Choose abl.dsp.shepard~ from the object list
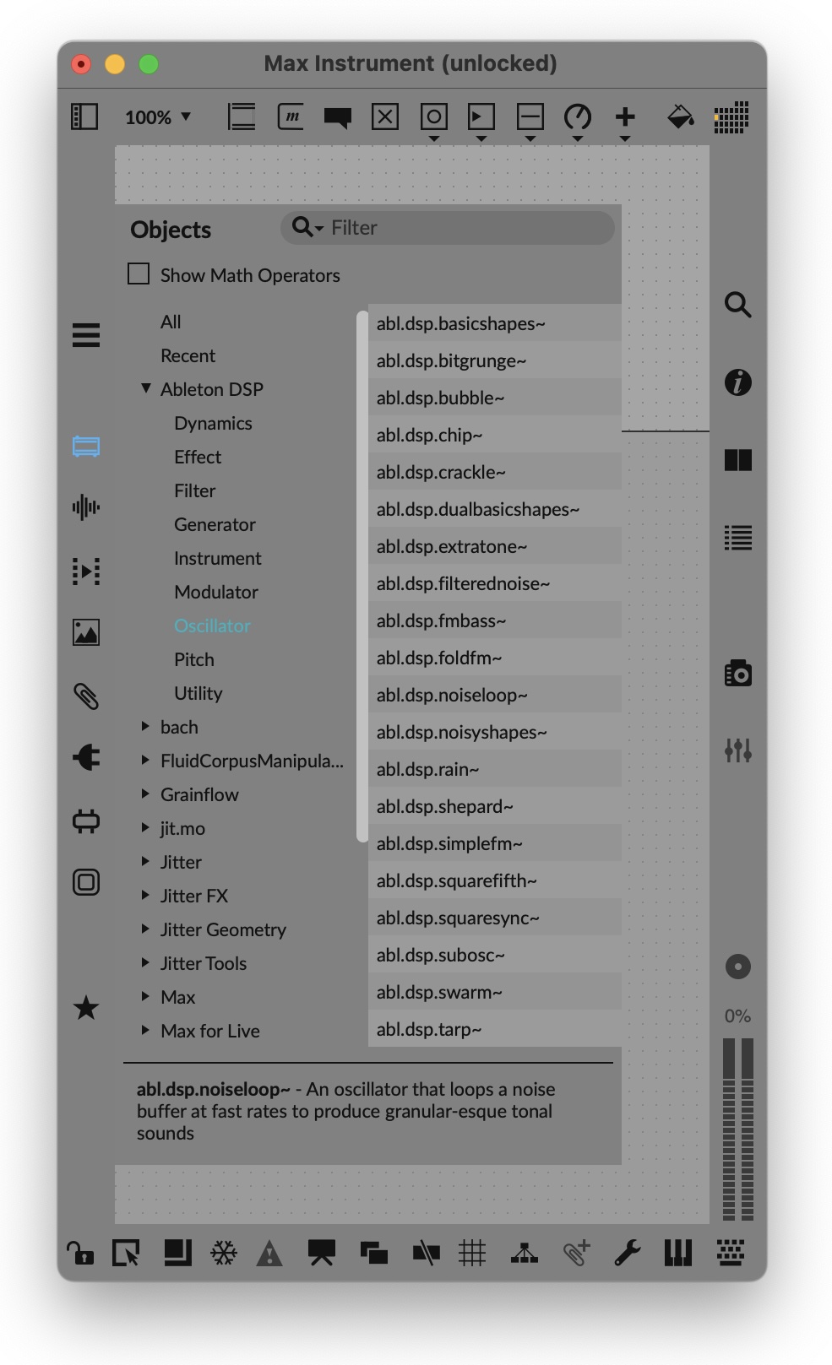The image size is (832, 1365). (x=444, y=806)
